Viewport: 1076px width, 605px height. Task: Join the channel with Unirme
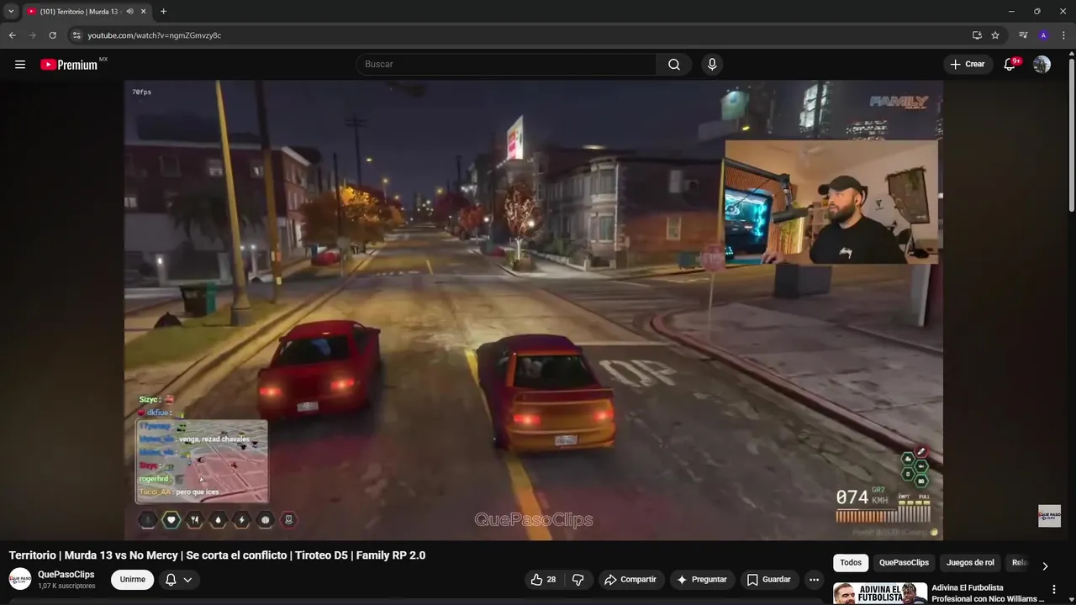coord(133,579)
